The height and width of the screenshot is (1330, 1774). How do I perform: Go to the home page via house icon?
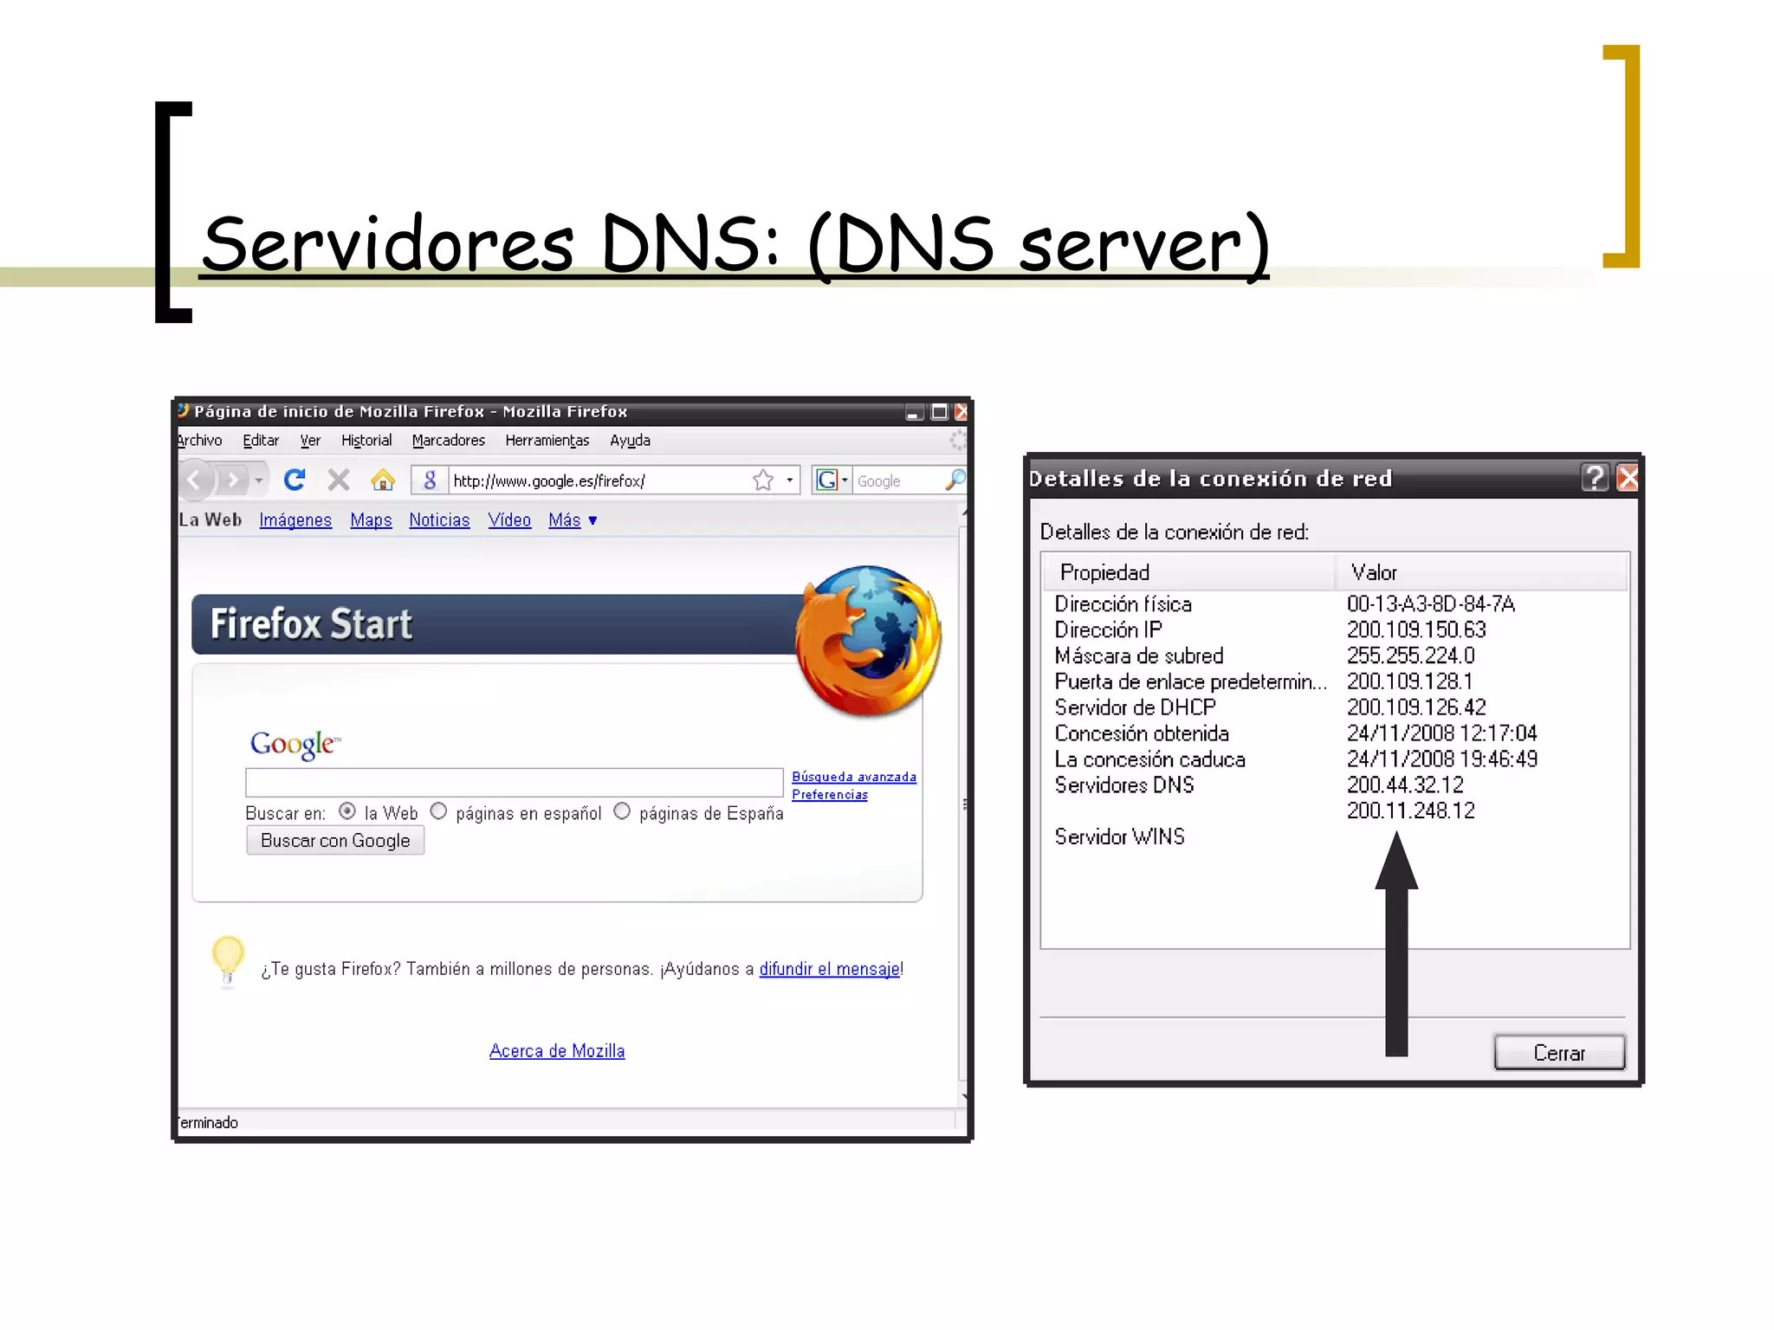click(x=383, y=480)
